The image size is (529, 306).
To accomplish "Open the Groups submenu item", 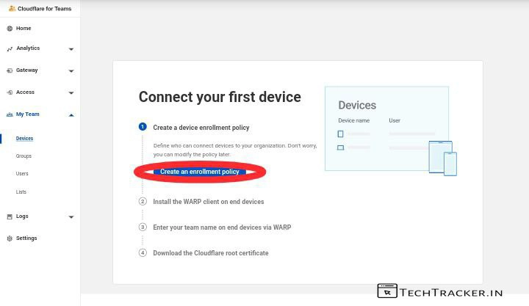I will click(x=24, y=156).
